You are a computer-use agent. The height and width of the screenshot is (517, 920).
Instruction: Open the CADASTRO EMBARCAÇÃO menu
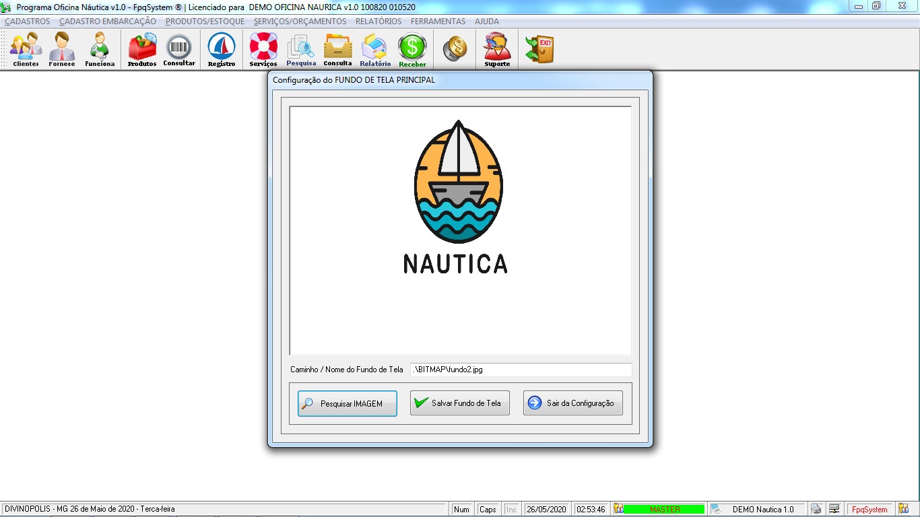click(x=108, y=22)
